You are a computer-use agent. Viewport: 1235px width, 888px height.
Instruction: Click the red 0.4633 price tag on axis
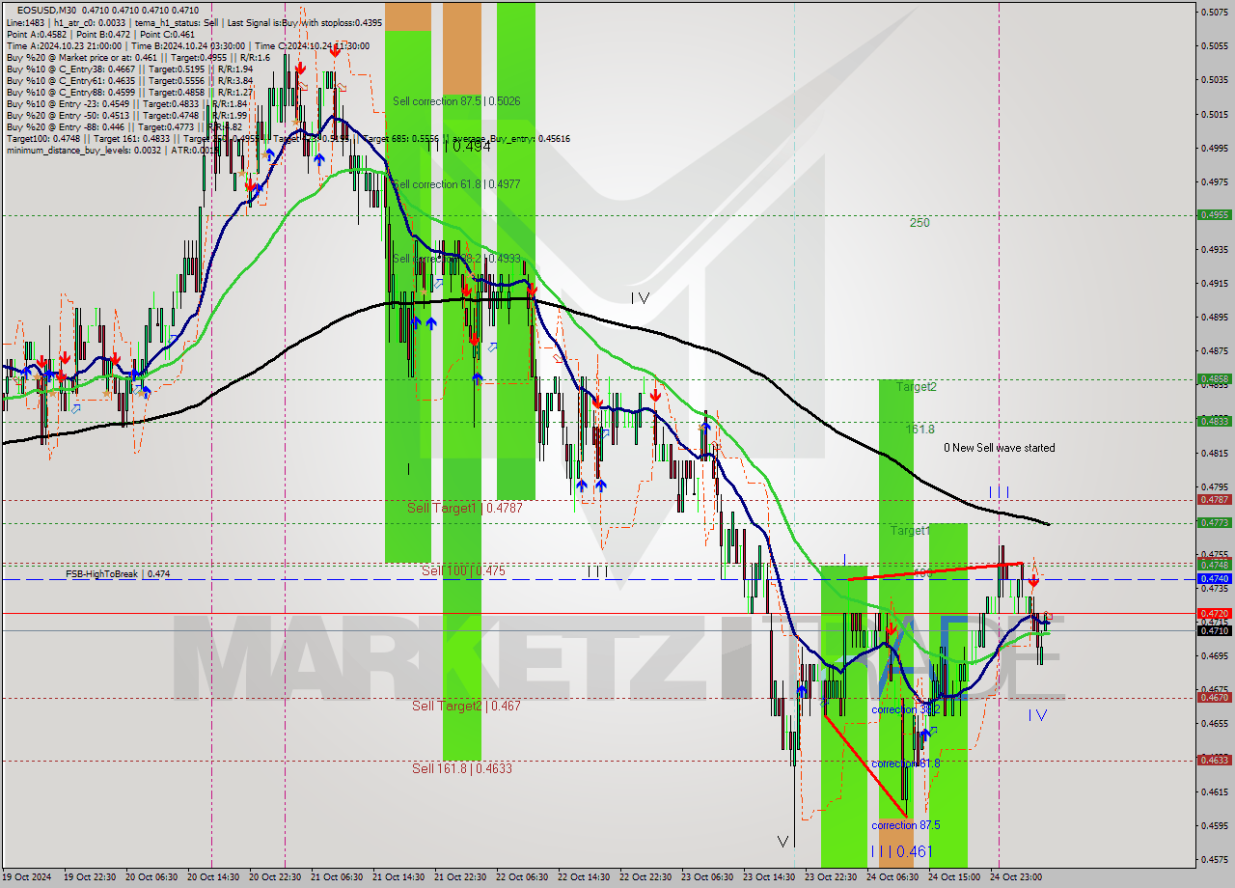click(1213, 760)
